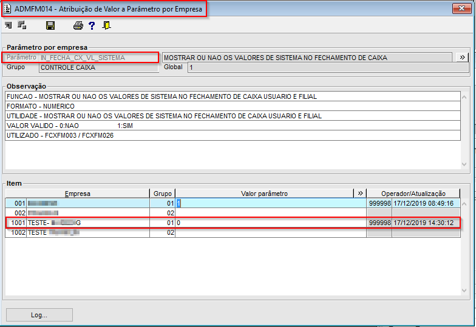476x327 pixels.
Task: Open the Log... button
Action: point(39,315)
